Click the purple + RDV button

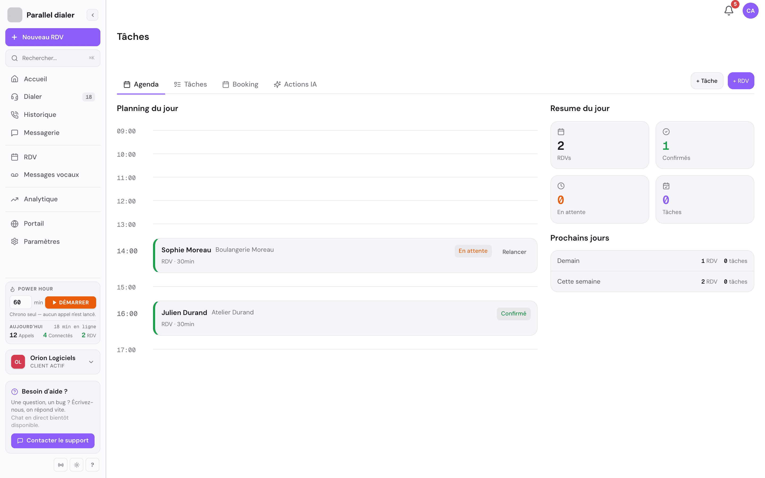coord(741,81)
